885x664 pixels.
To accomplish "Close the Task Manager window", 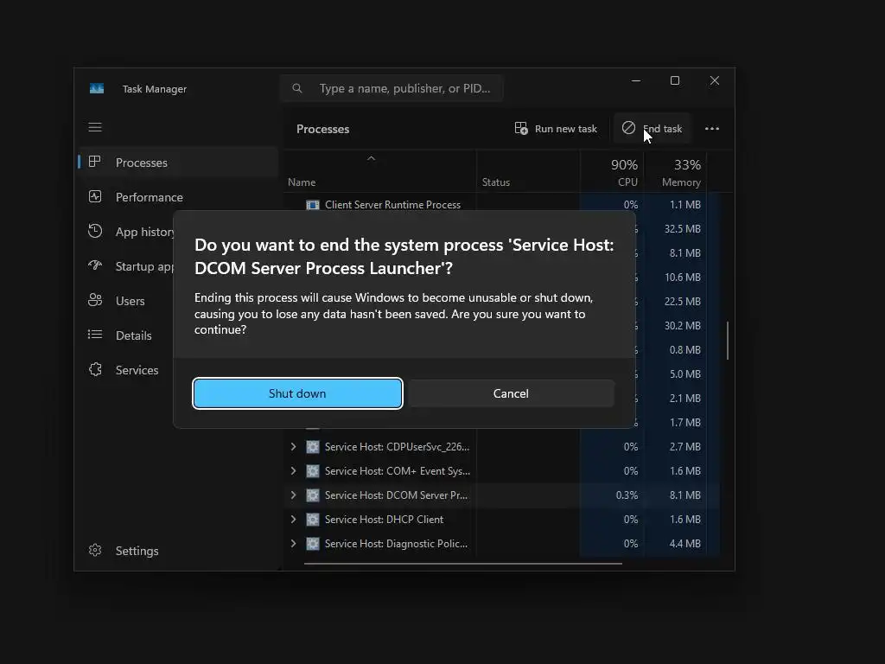I will click(715, 80).
